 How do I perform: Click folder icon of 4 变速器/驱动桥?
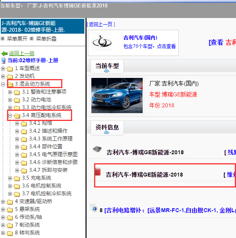tap(10, 202)
